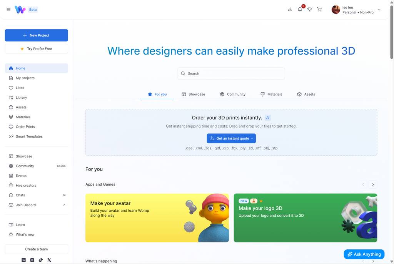Click the trophy icon in header

coord(309,10)
